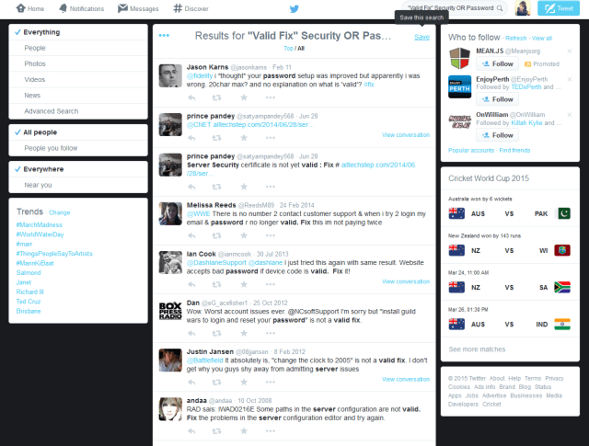Open the profile avatar menu
The height and width of the screenshot is (446, 589).
(x=523, y=8)
